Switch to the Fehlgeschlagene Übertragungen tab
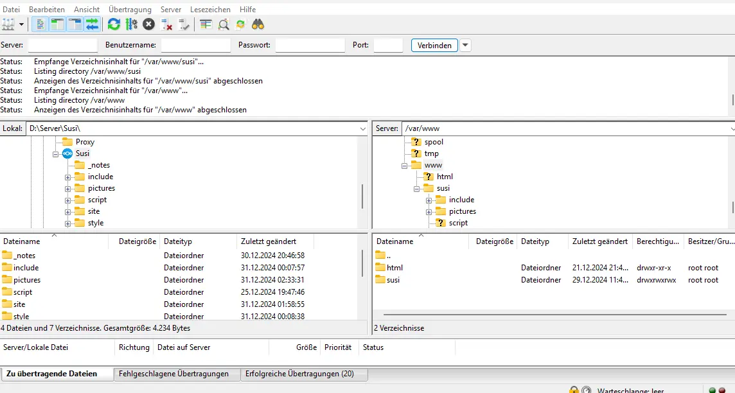 click(177, 374)
